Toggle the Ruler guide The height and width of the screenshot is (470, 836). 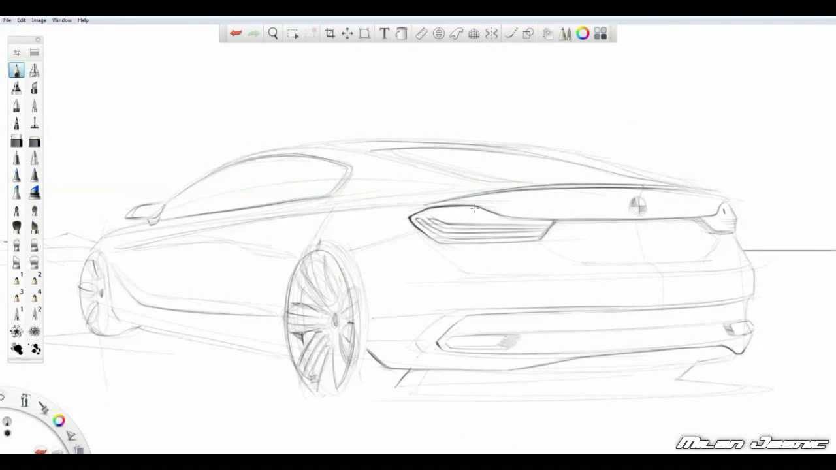(421, 33)
